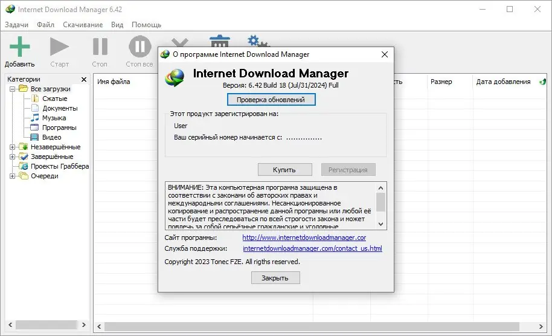
Task: Click the All downloads (Все загрузки) folder icon
Action: (x=23, y=89)
